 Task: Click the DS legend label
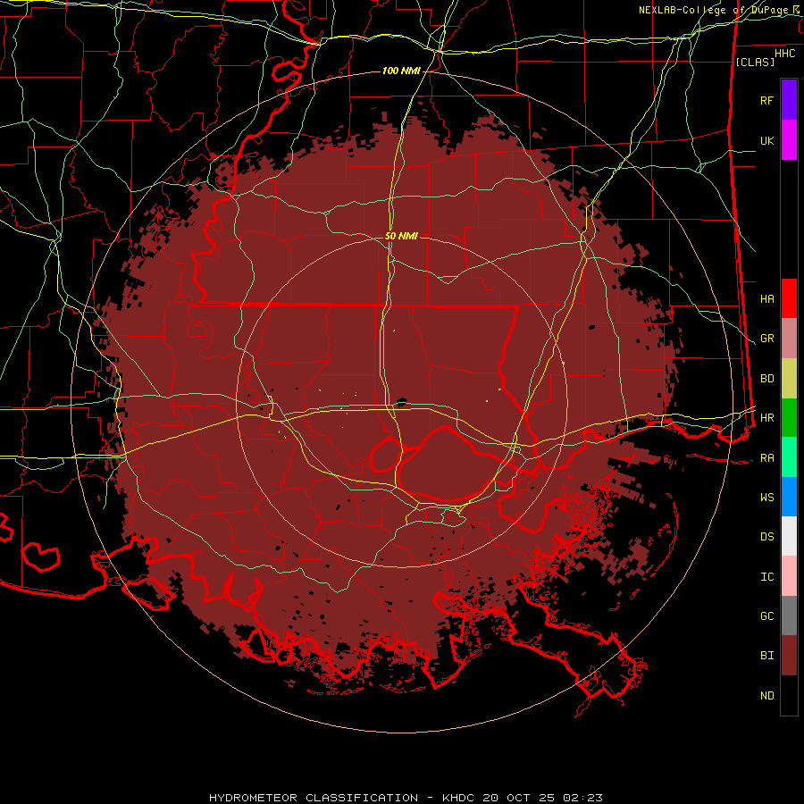click(x=766, y=537)
